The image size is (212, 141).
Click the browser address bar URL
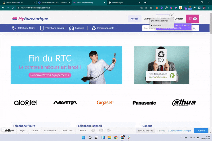click(36, 8)
